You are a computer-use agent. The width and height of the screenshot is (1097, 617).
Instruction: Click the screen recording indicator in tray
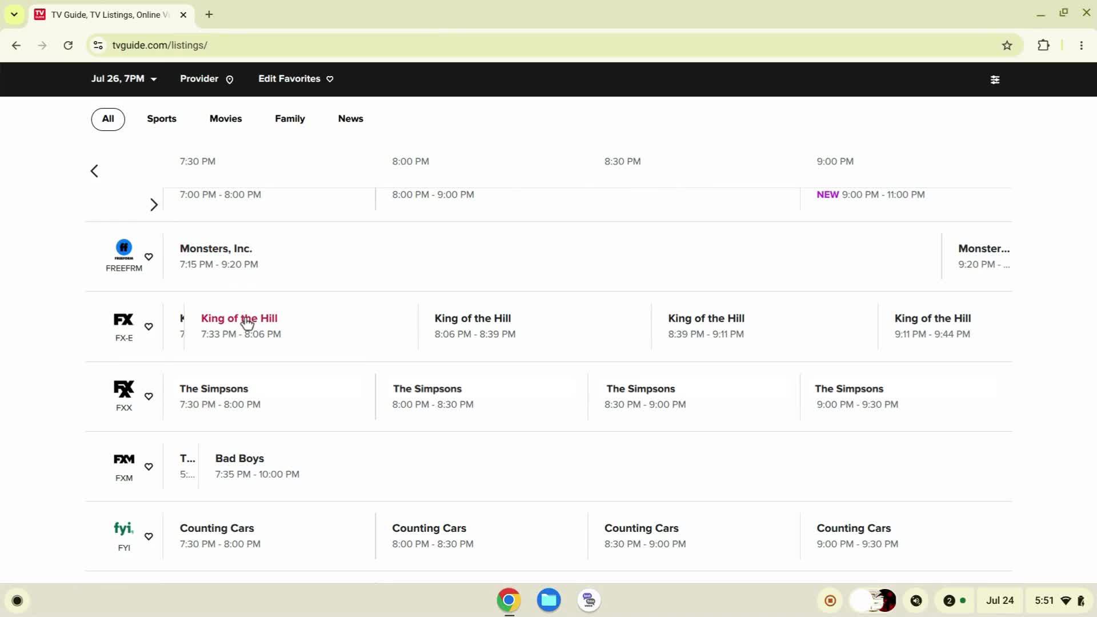coord(831,600)
